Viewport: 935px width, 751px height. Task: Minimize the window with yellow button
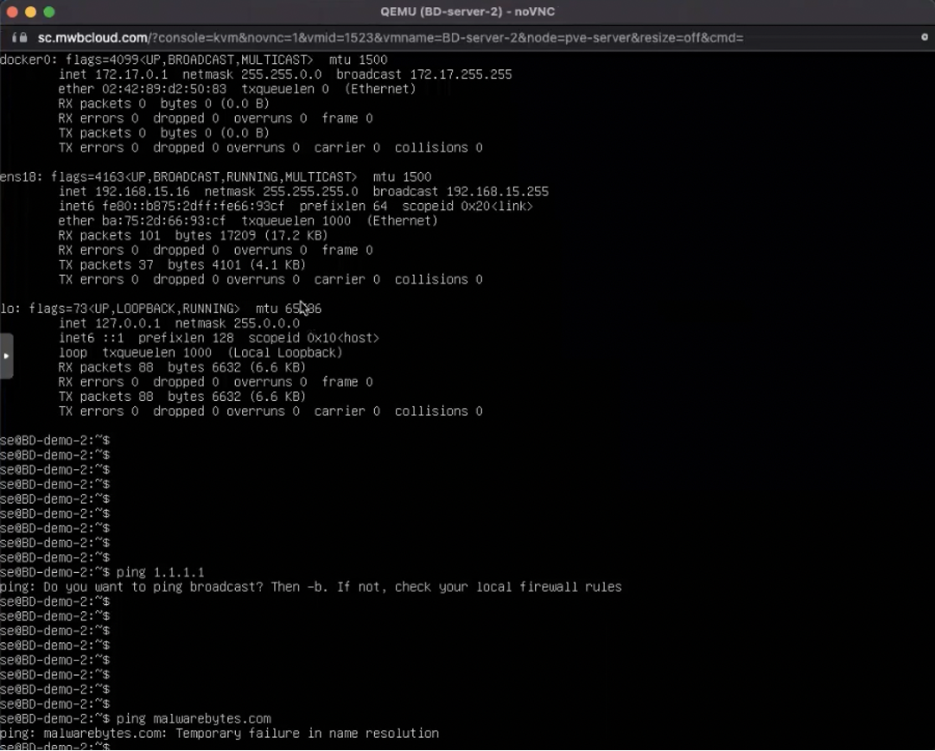(31, 12)
